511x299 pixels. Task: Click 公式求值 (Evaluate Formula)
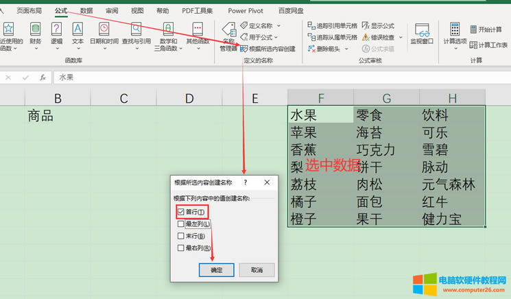379,49
